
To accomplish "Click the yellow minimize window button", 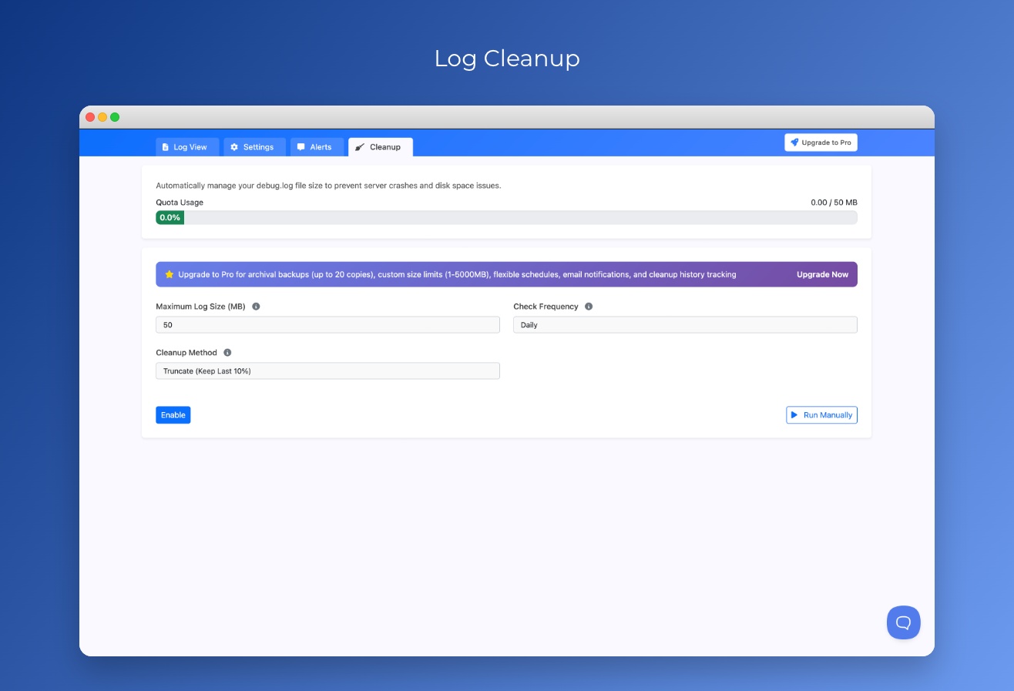I will click(102, 117).
